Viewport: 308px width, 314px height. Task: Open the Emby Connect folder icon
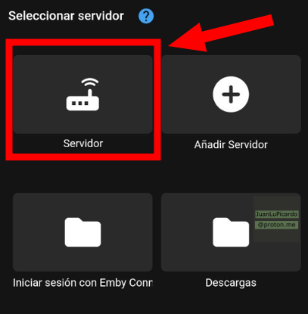point(82,232)
